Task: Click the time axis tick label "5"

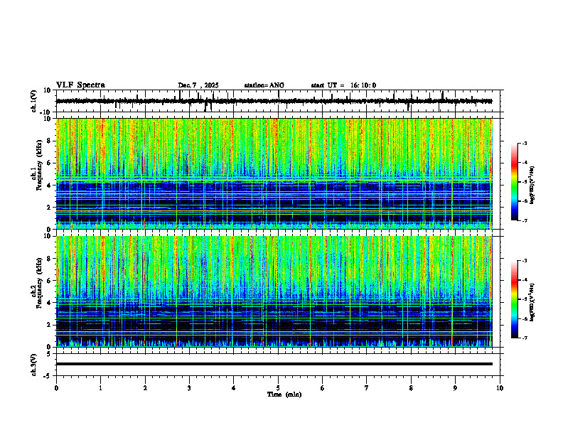Action: 278,388
